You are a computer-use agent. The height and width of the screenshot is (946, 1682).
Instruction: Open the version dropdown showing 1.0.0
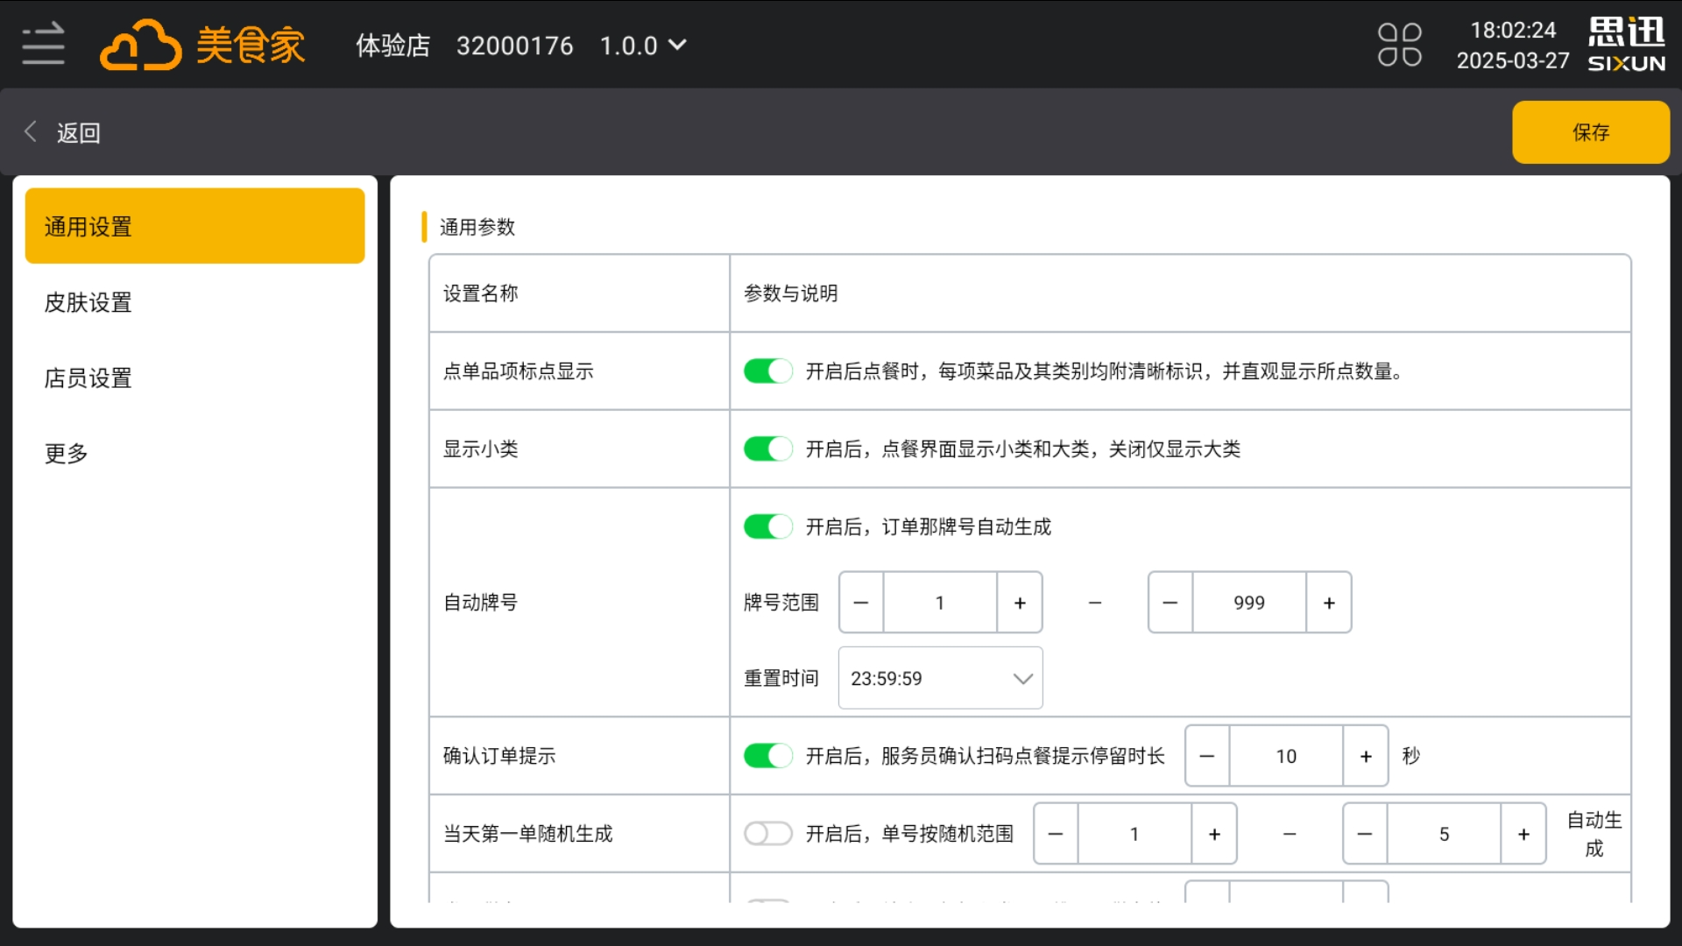tap(644, 45)
